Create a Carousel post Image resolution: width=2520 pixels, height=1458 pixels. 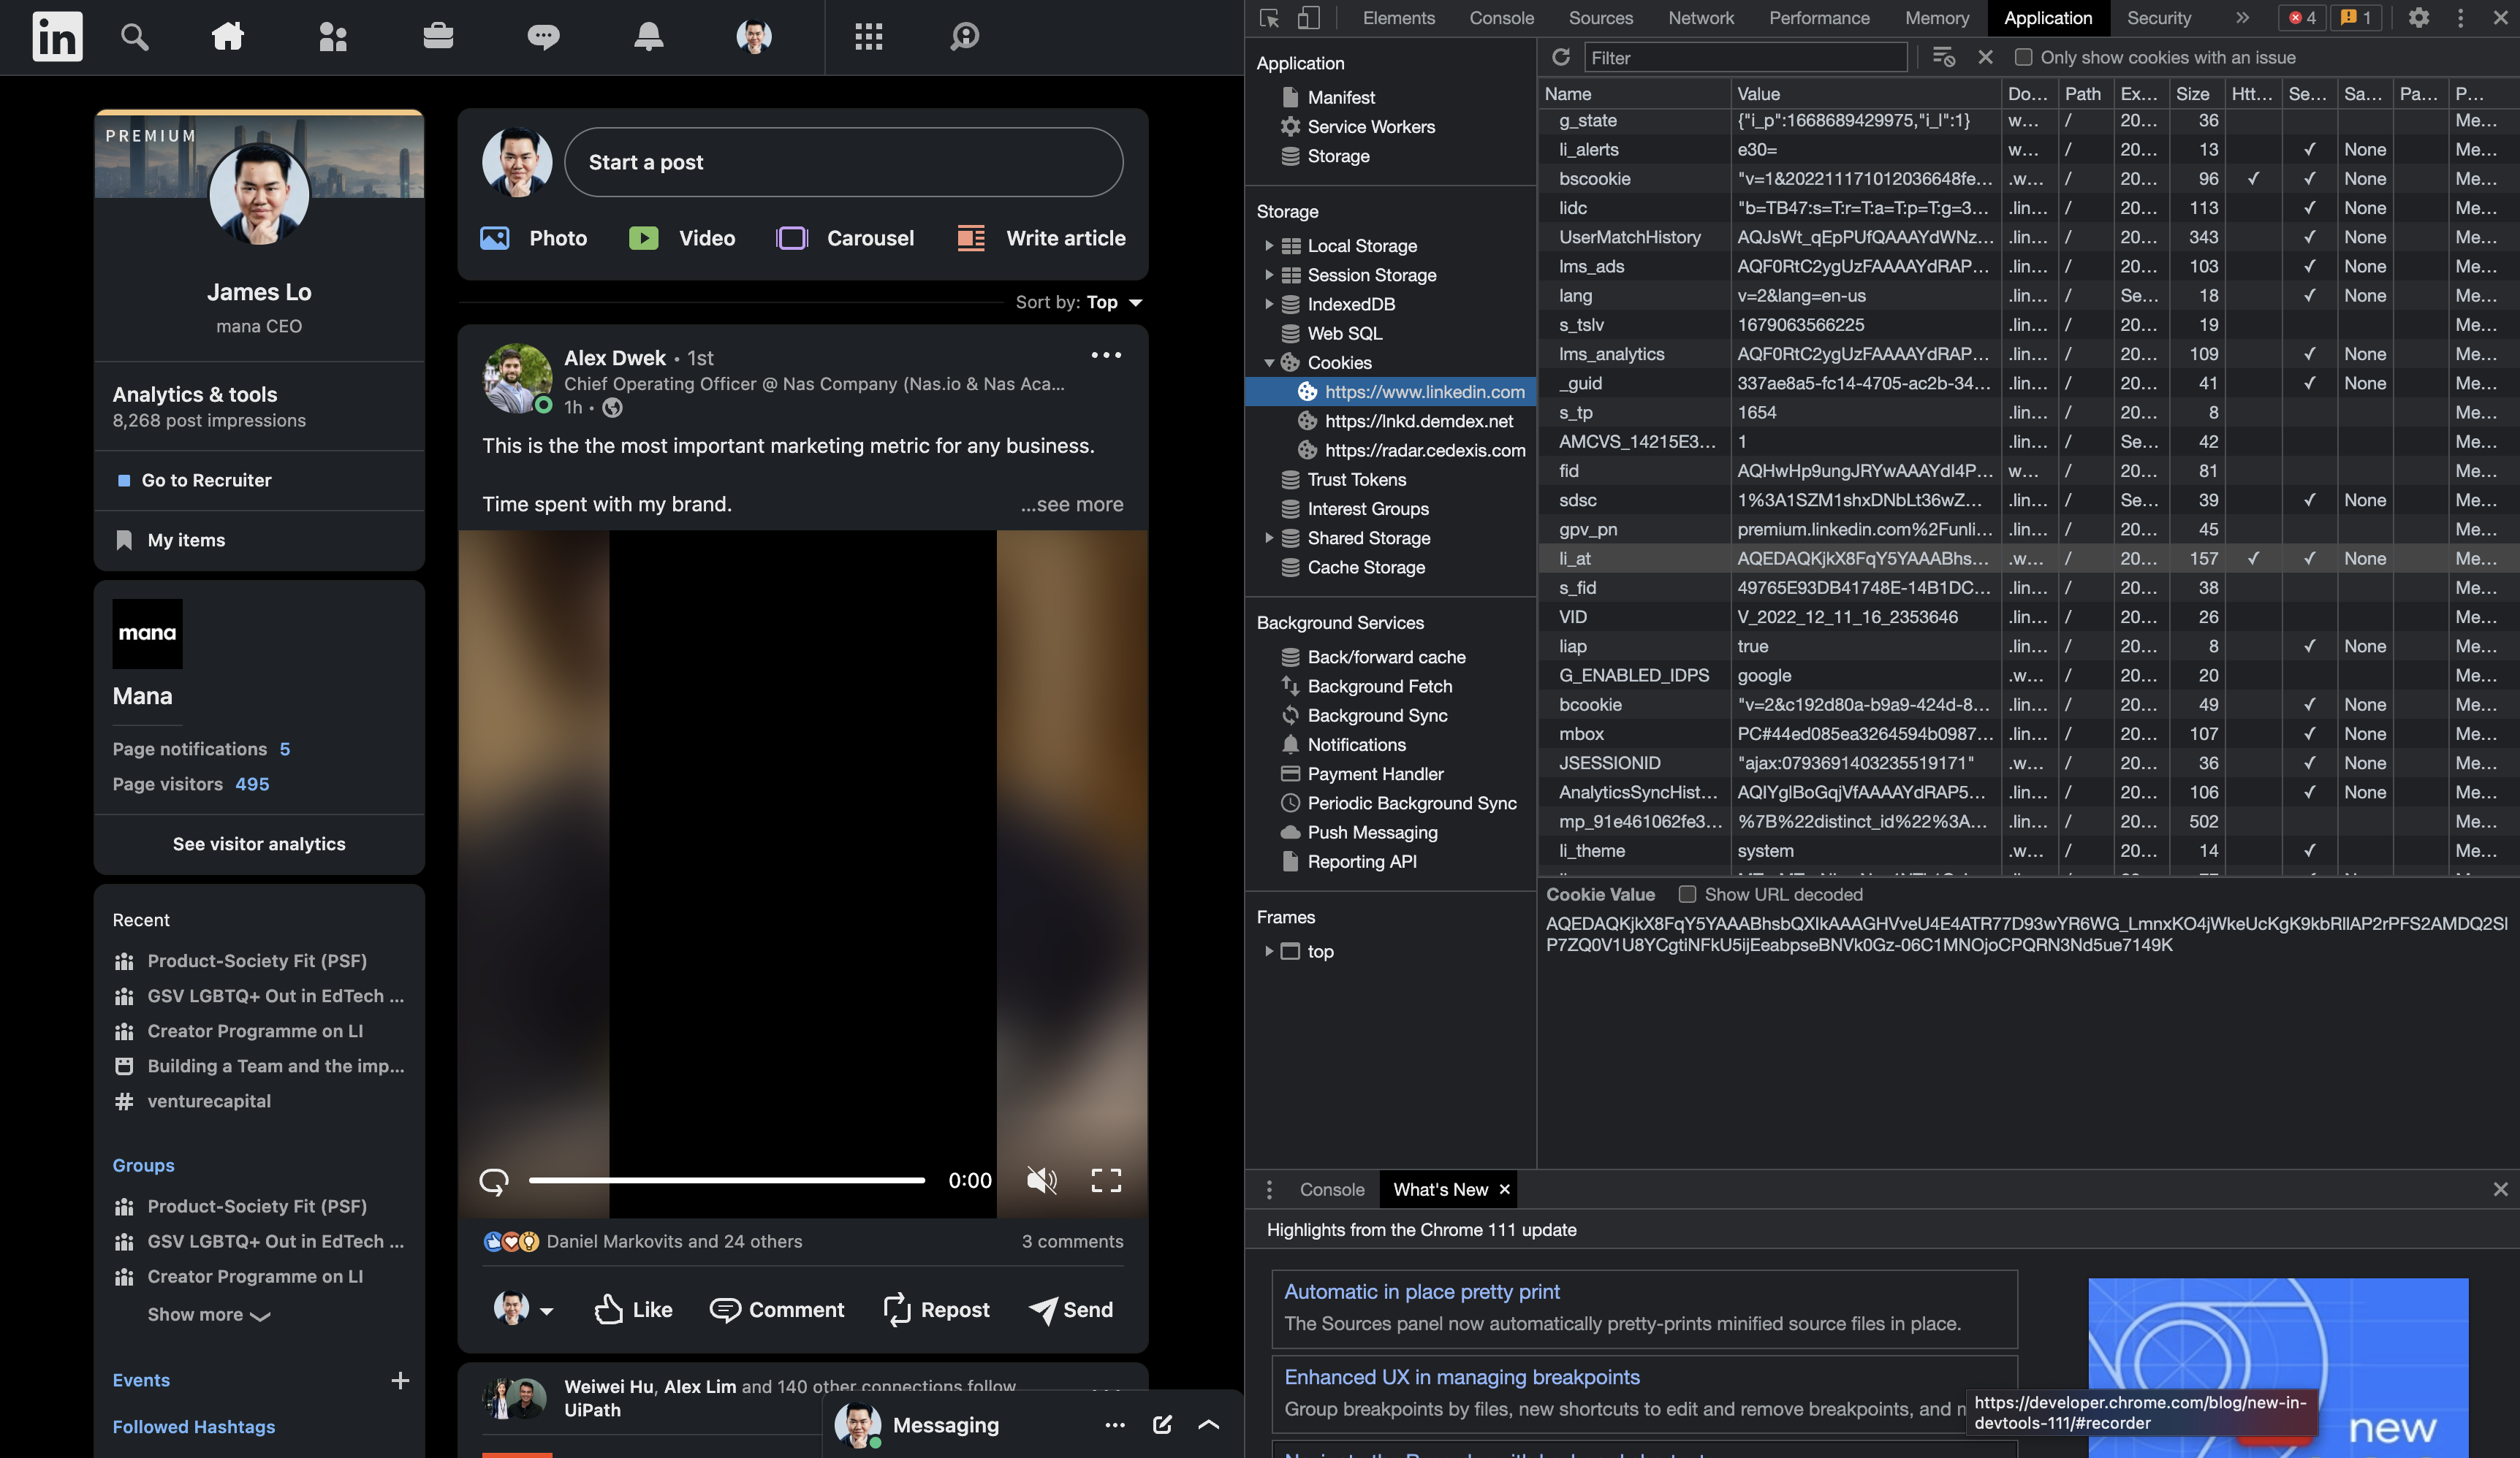click(x=845, y=238)
